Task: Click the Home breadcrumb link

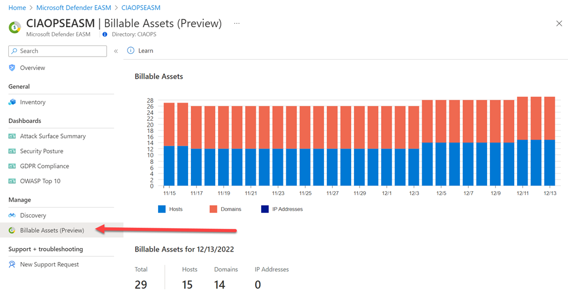Action: [17, 8]
